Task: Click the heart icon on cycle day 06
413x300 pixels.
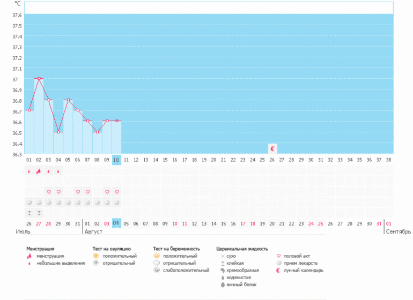Action: (78, 192)
